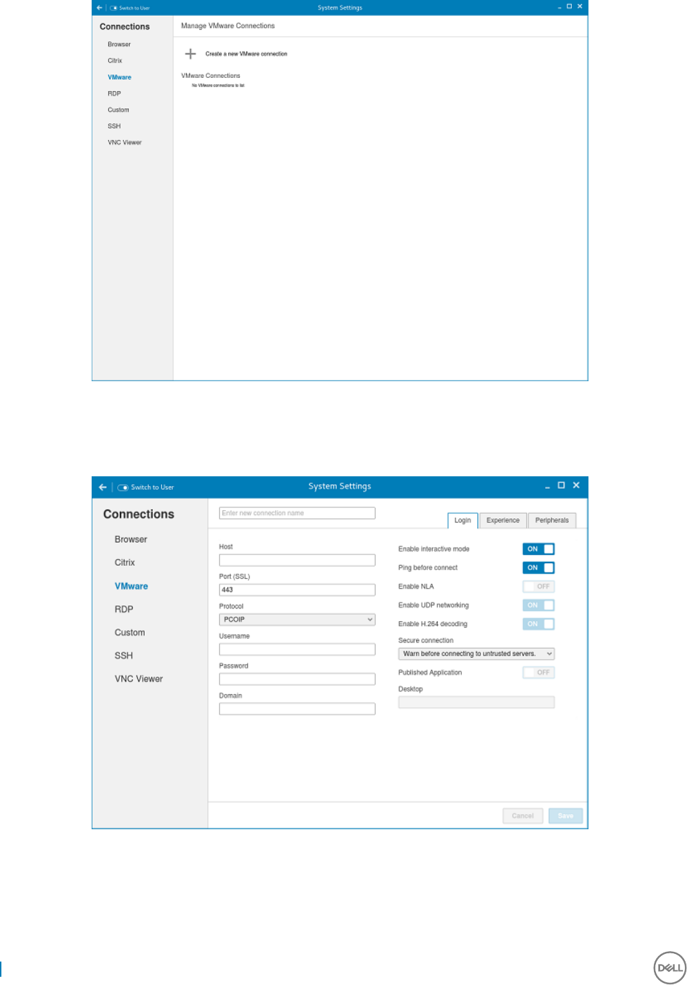Select Citrix in upper window sidebar

click(115, 61)
